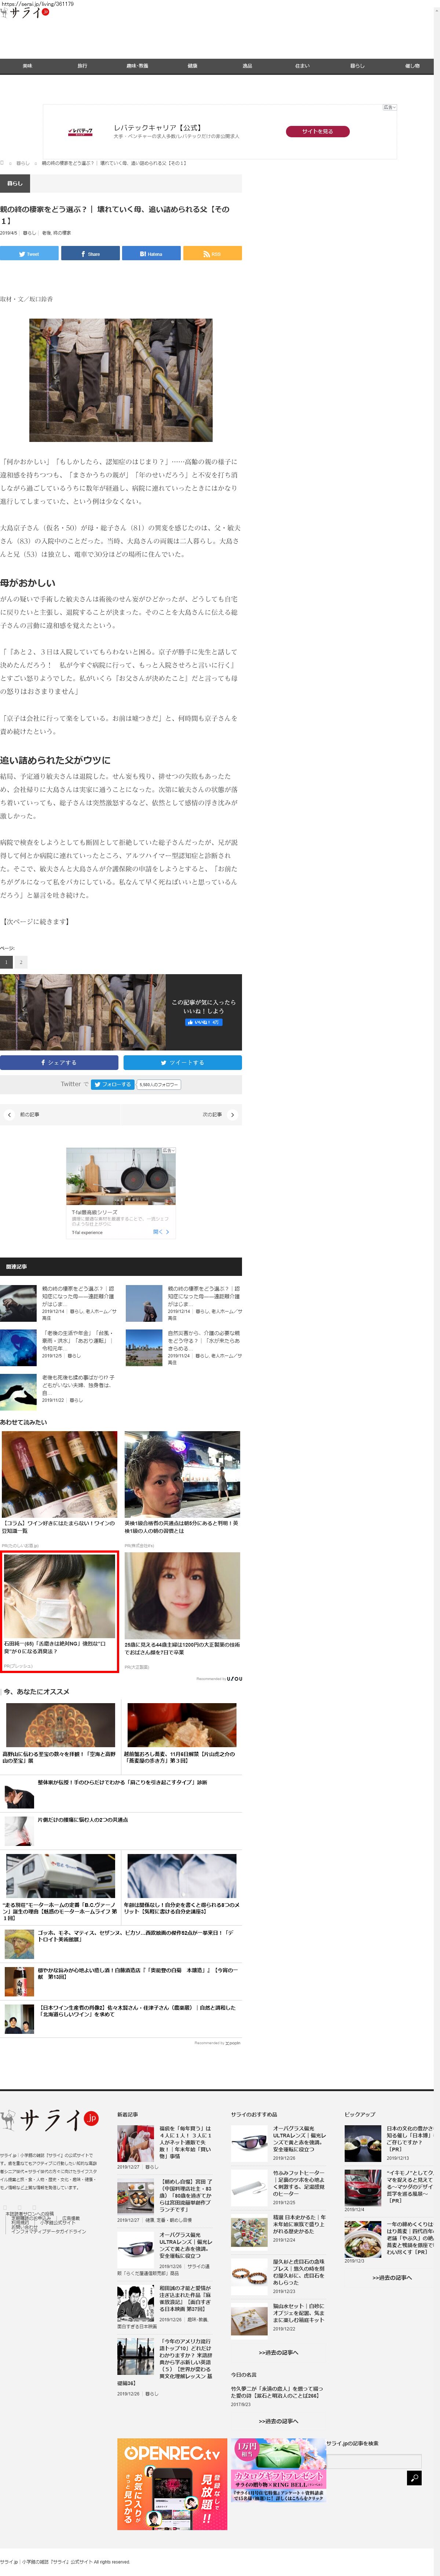Click the Facebook Share button under the title
Viewport: 440px width, 2576px height.
coord(90,254)
